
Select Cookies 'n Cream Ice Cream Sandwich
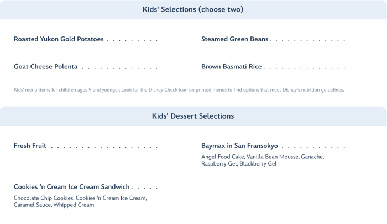click(71, 187)
